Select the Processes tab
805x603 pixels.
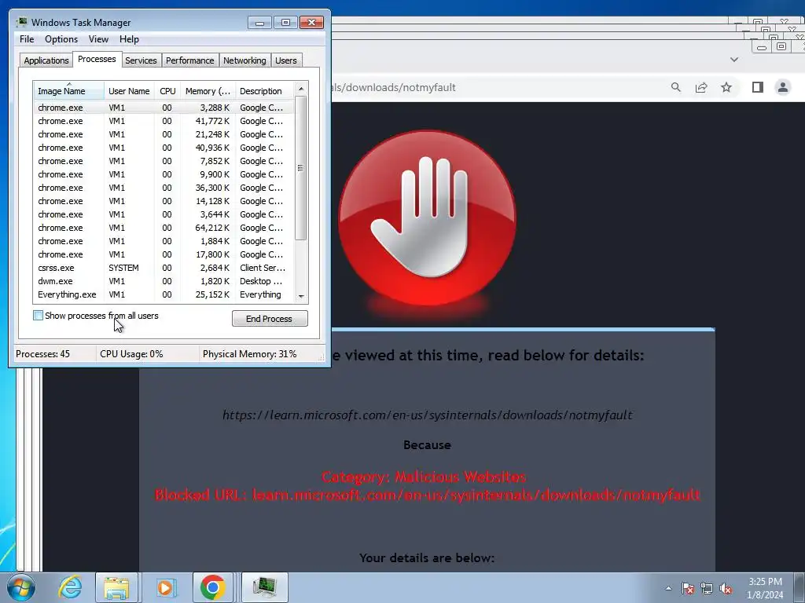pyautogui.click(x=97, y=59)
